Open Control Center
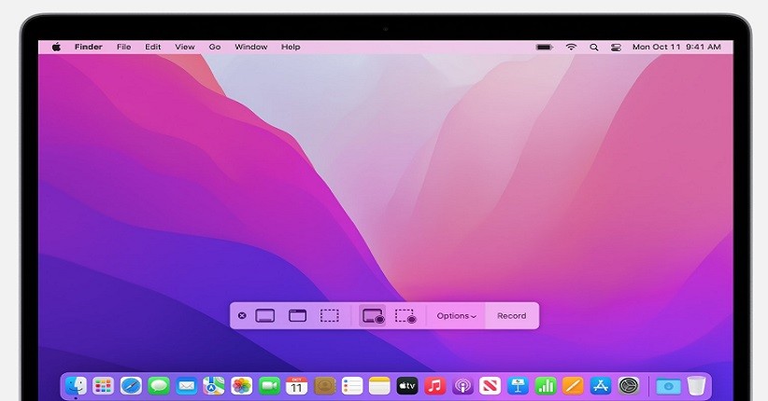Image resolution: width=768 pixels, height=401 pixels. (616, 48)
